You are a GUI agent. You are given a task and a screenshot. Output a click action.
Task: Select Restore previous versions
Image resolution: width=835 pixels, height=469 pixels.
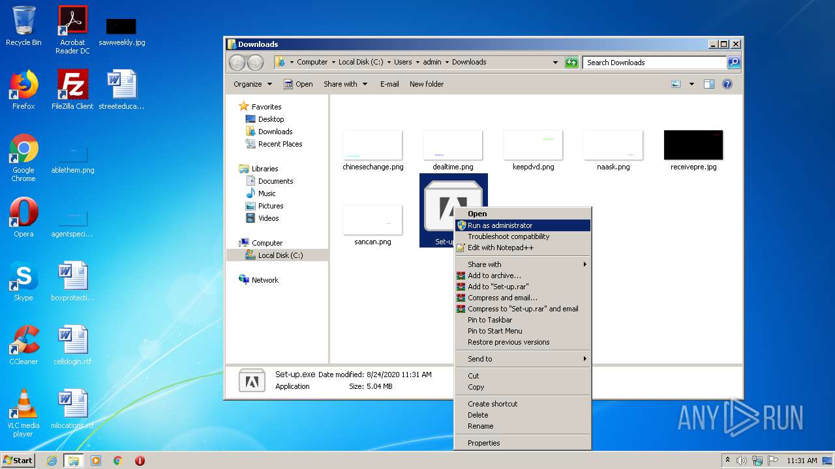point(523,342)
